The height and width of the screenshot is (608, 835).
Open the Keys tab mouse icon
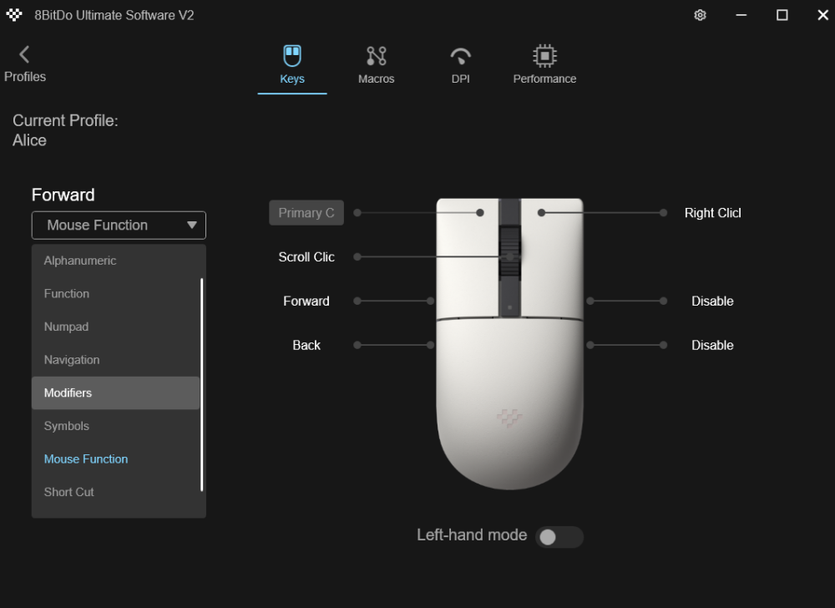[x=292, y=56]
